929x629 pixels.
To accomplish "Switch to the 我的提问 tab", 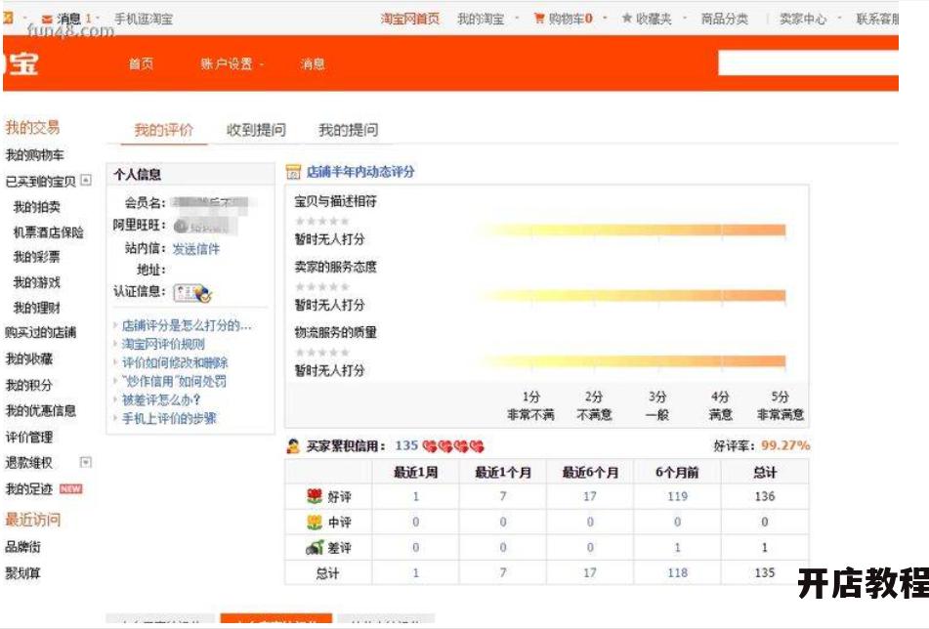I will 349,130.
